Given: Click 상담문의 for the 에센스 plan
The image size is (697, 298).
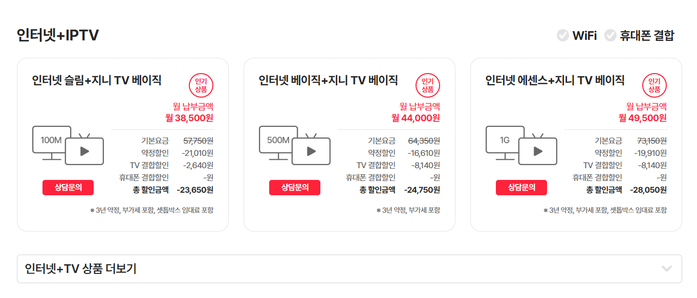Looking at the screenshot, I should click(521, 188).
